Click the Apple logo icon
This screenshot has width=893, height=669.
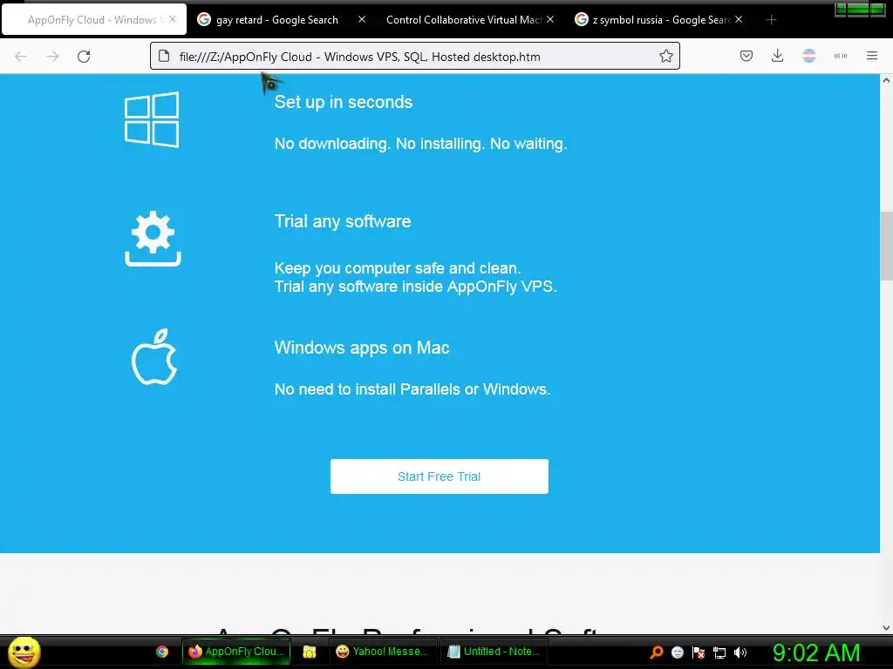point(154,356)
